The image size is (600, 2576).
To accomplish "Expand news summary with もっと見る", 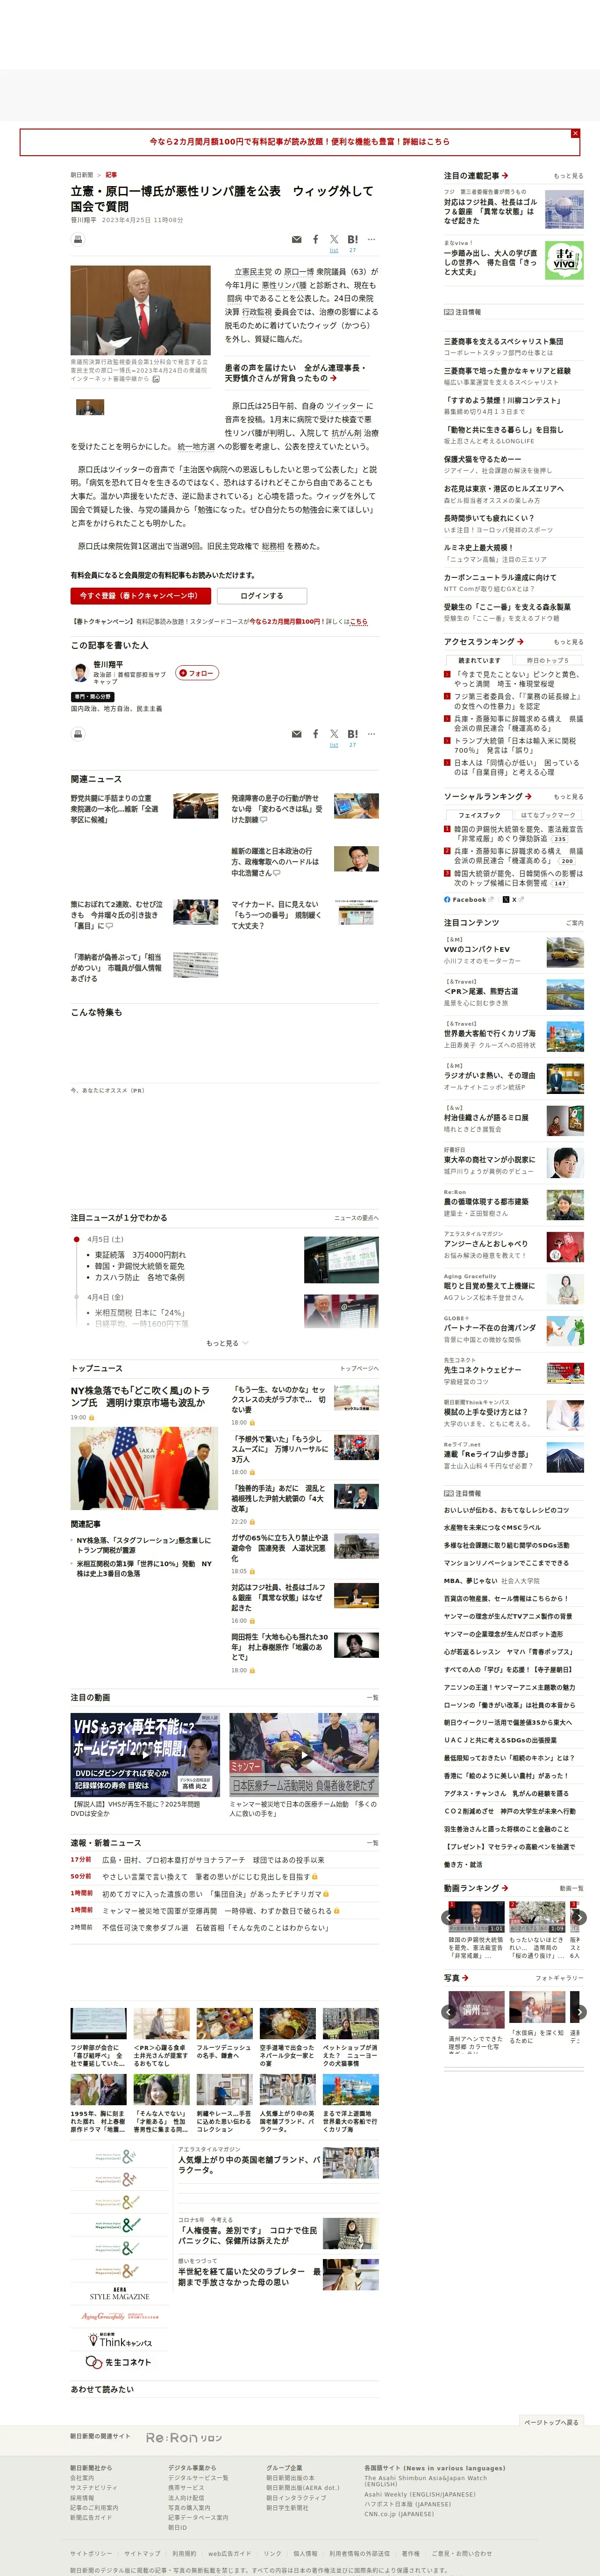I will tap(227, 1343).
